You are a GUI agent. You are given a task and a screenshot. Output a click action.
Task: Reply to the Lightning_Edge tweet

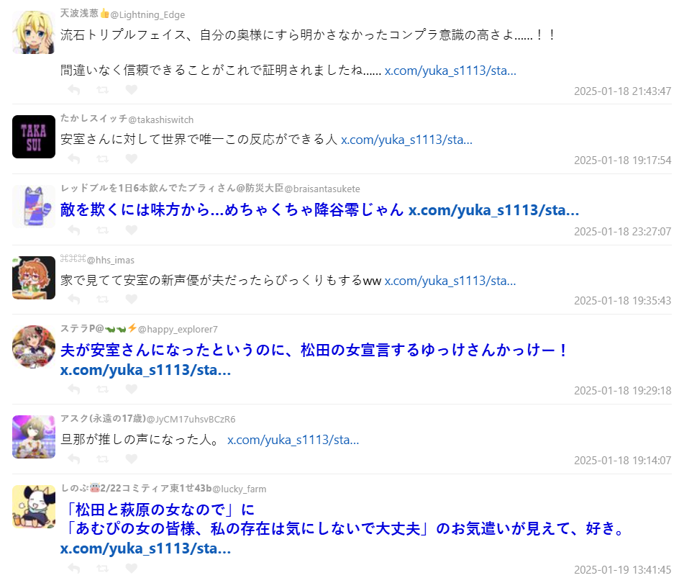coord(74,90)
